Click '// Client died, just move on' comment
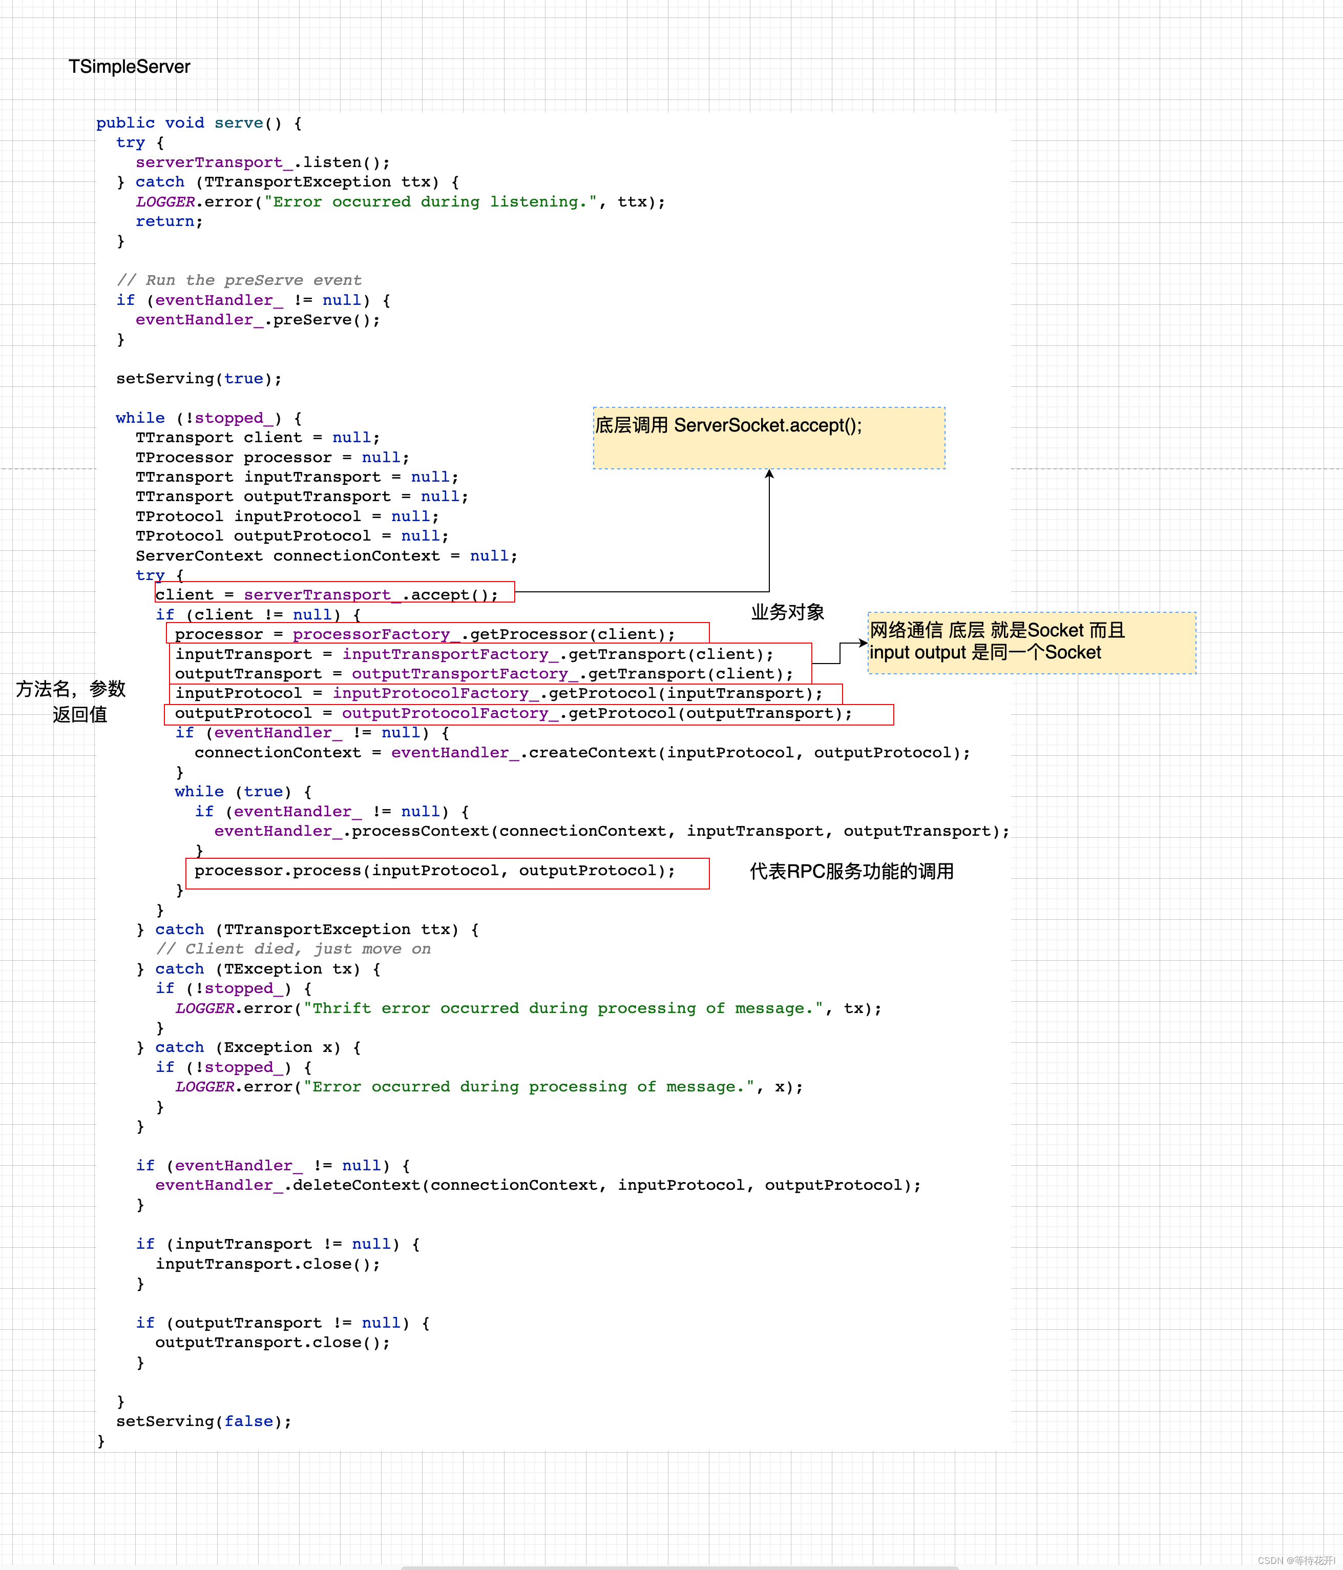Screen dimensions: 1343x1570 [293, 948]
